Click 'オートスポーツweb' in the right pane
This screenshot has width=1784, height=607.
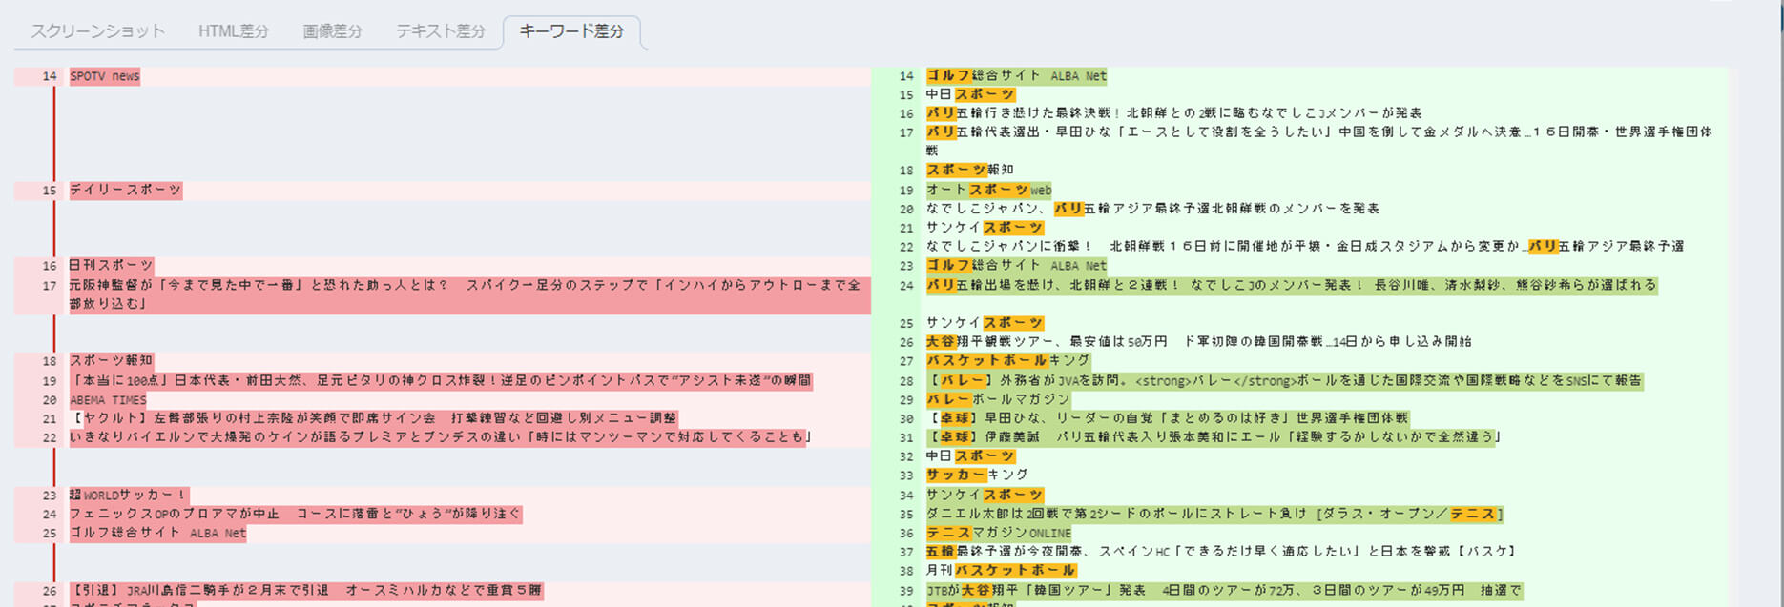pyautogui.click(x=988, y=191)
